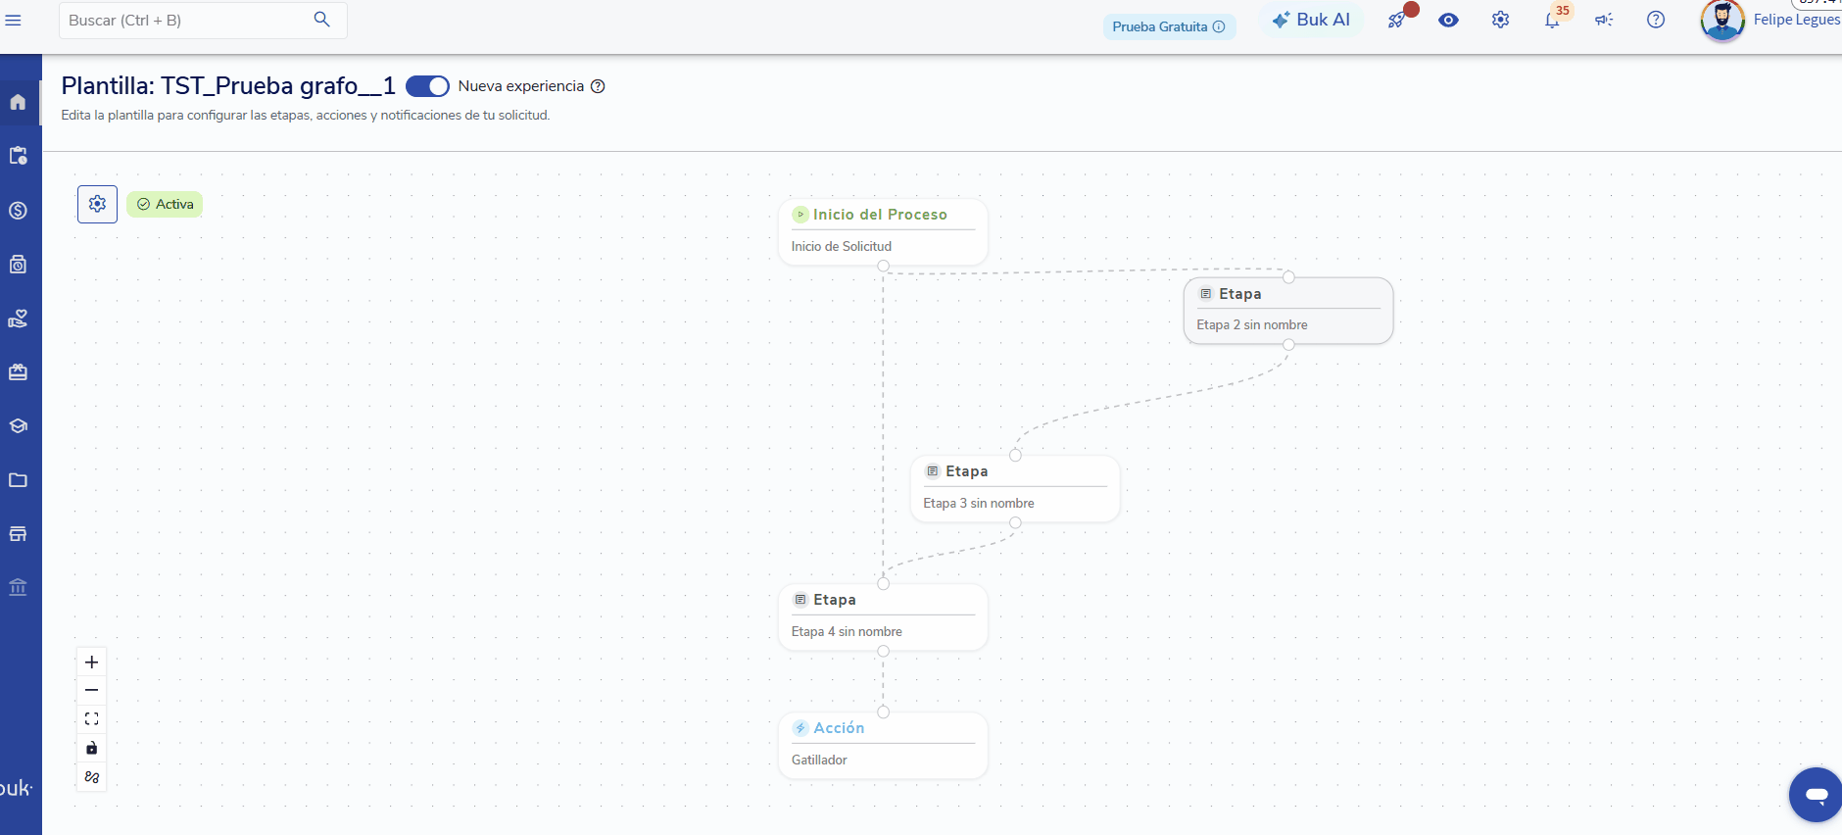Click the home icon in sidebar
The image size is (1842, 835).
[18, 102]
